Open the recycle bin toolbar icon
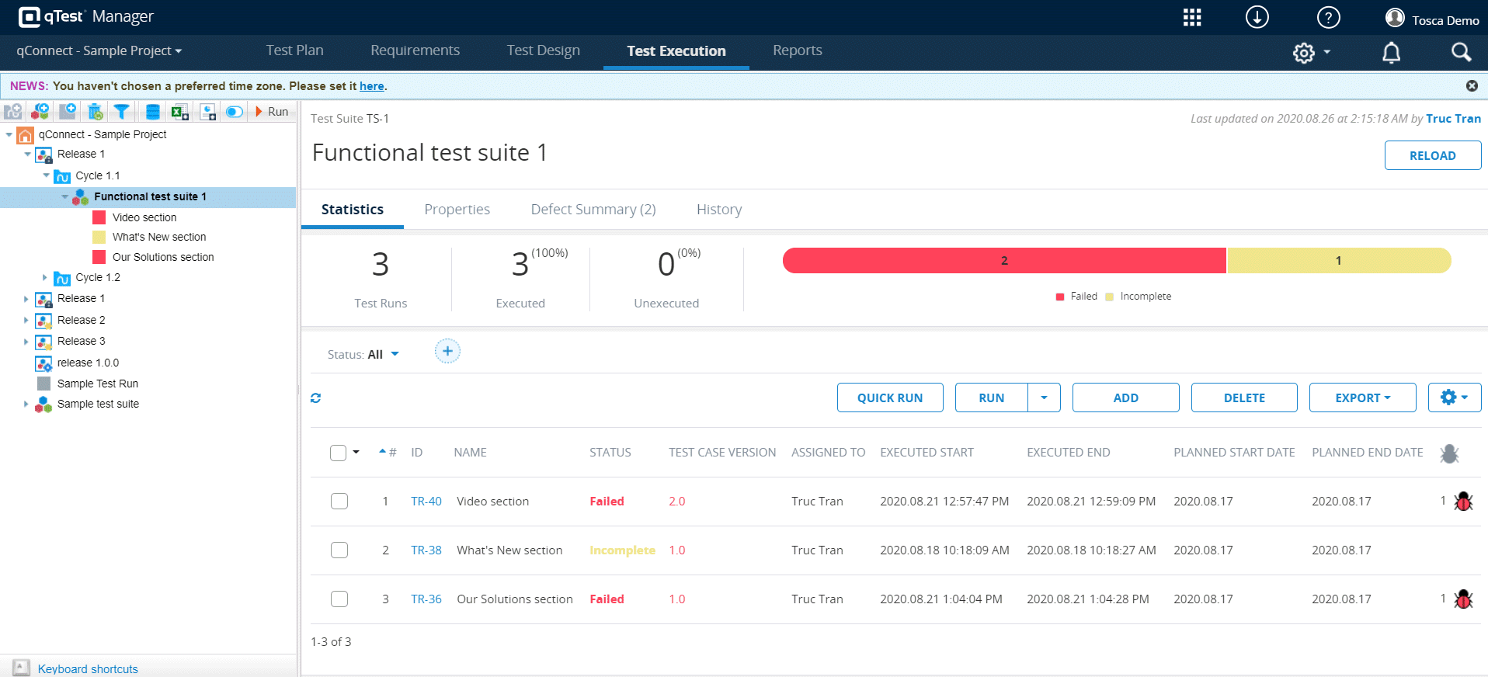1488x677 pixels. coord(96,112)
